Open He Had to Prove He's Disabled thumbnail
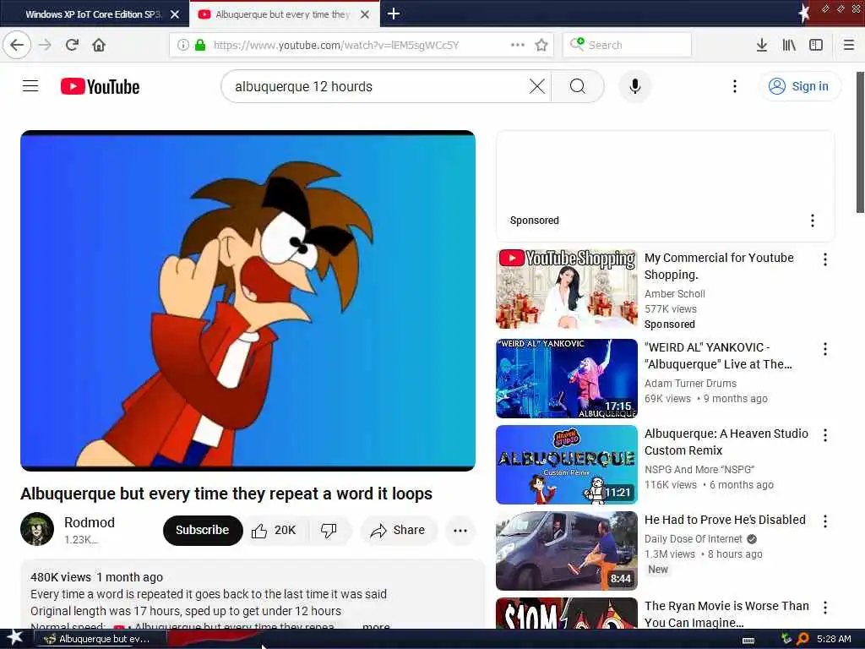The height and width of the screenshot is (649, 865). [x=567, y=551]
